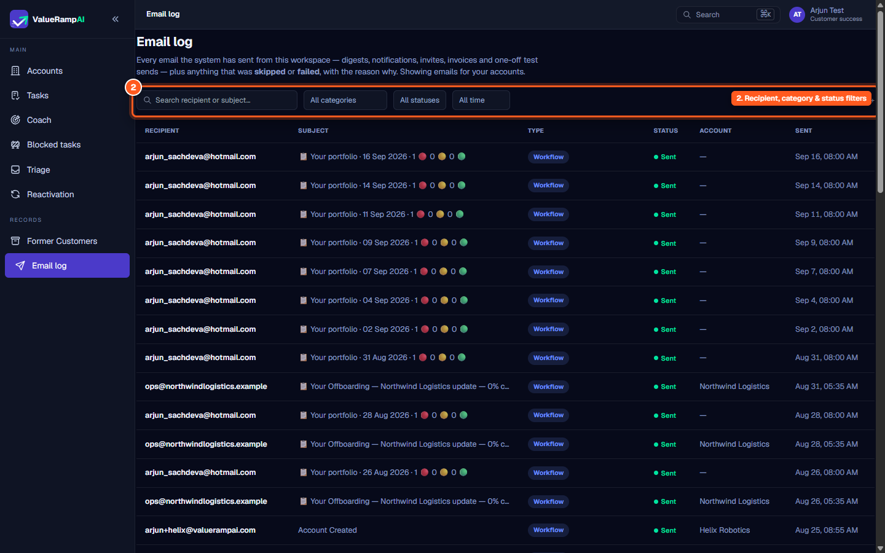Click subject icon of Sep 14 portfolio email

[x=303, y=186]
